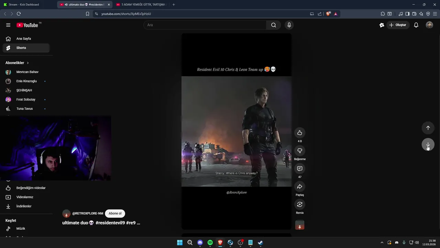The height and width of the screenshot is (248, 440).
Task: Open Brave Wallet icon
Action: [414, 14]
